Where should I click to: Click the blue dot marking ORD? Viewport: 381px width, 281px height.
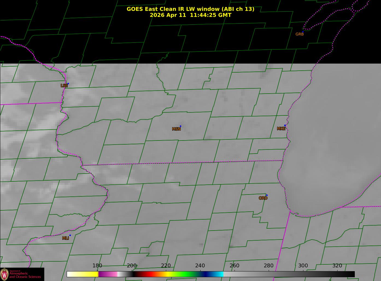tap(267, 195)
